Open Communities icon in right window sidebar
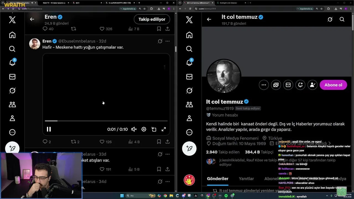This screenshot has width=354, height=199. [x=189, y=104]
